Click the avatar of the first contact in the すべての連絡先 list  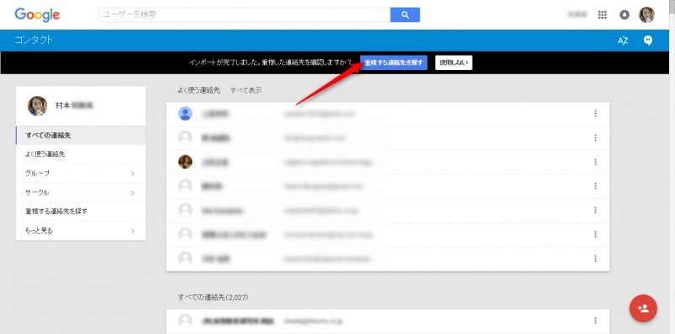(185, 321)
